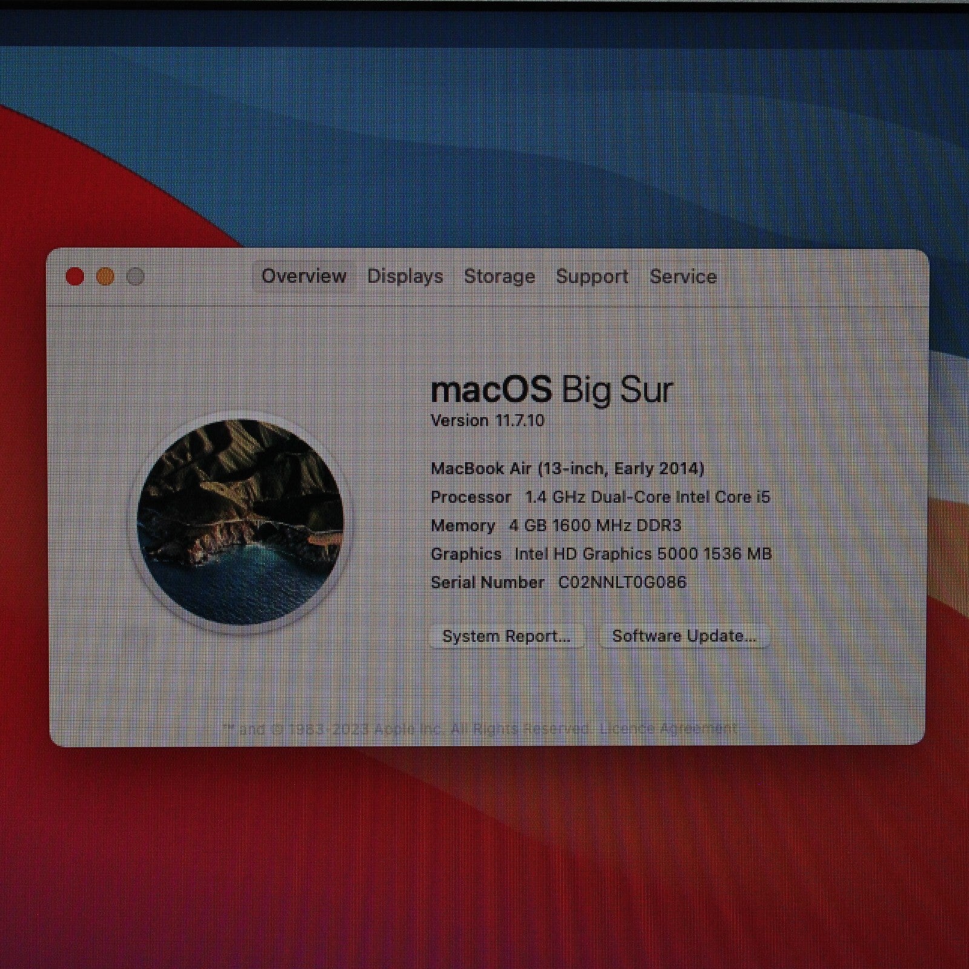Click the 'Graphics' label
The height and width of the screenshot is (969, 969).
pyautogui.click(x=466, y=554)
